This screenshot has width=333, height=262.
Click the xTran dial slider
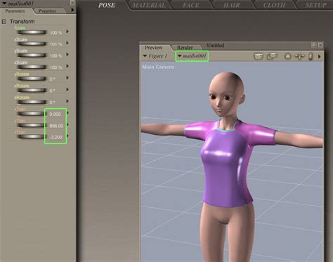point(32,114)
